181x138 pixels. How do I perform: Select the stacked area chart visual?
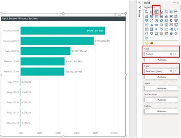point(152,16)
